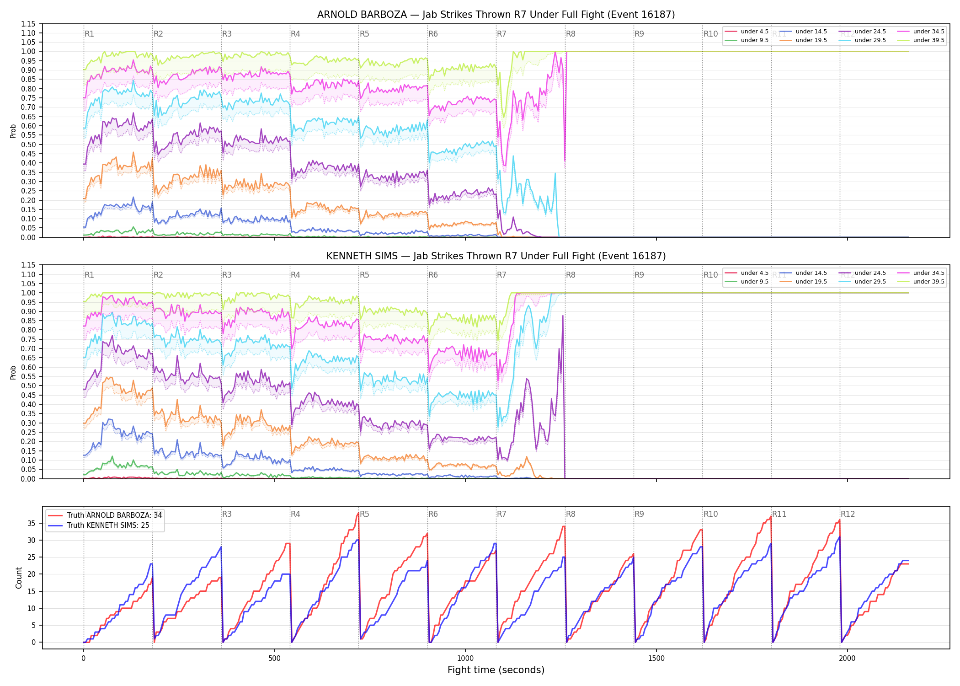Click the 'Prob' y-axis label of Sims chart
This screenshot has width=960, height=686.
pyautogui.click(x=13, y=372)
